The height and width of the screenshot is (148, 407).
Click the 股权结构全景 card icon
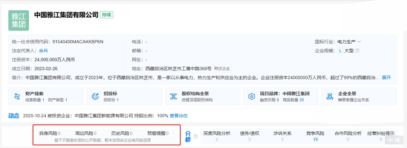tap(174, 96)
